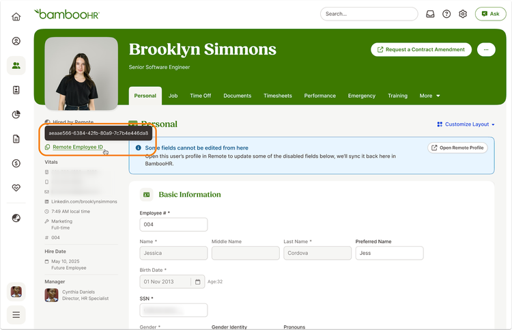
Task: Open Brooklyn Simmons profile photo
Action: click(81, 74)
